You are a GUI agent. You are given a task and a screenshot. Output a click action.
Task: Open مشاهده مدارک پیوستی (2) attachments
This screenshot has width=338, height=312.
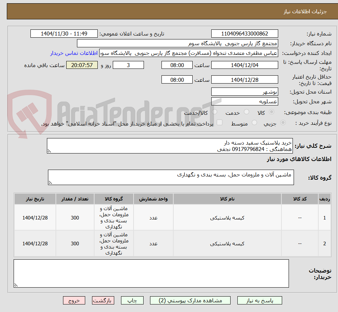tap(190, 300)
